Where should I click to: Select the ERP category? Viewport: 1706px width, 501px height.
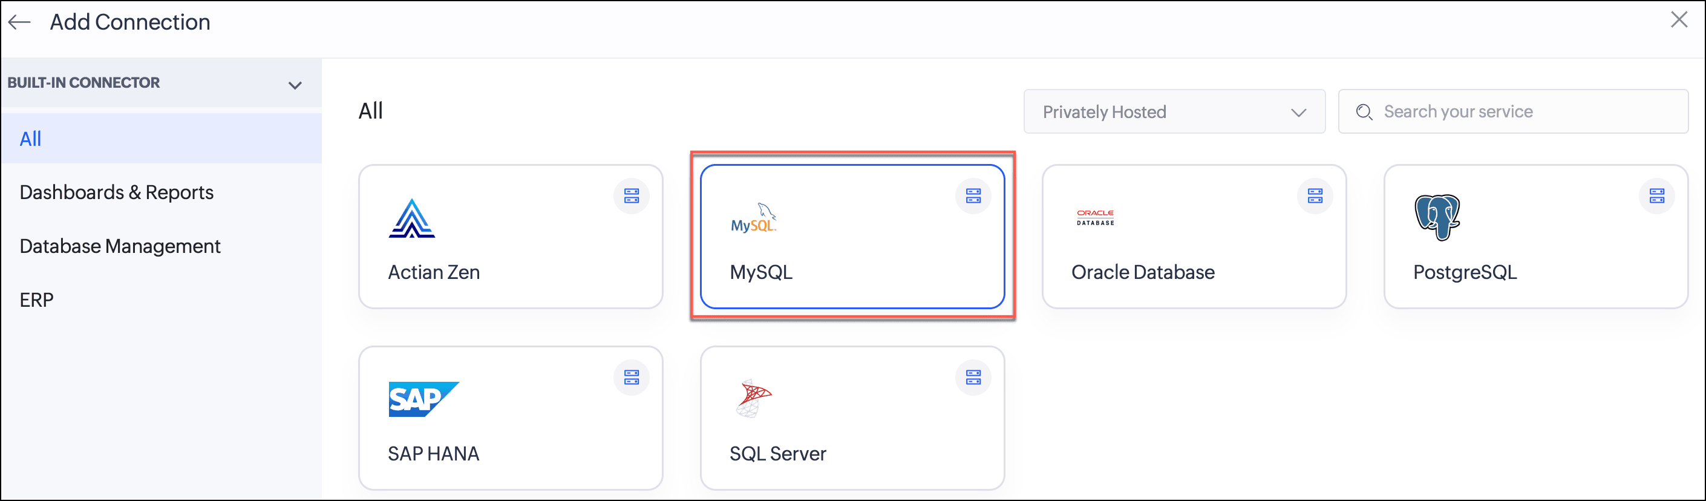click(x=36, y=300)
